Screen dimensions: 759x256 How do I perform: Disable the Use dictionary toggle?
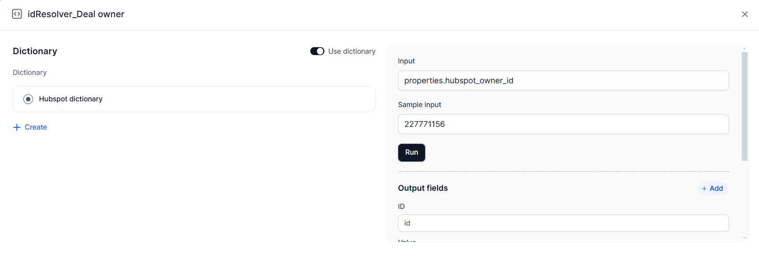(x=317, y=51)
